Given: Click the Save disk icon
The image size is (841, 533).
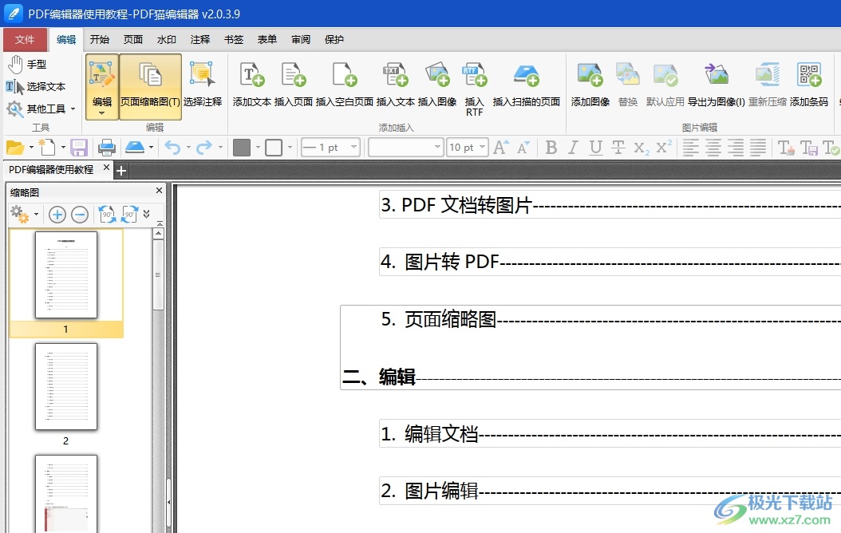Looking at the screenshot, I should tap(79, 148).
